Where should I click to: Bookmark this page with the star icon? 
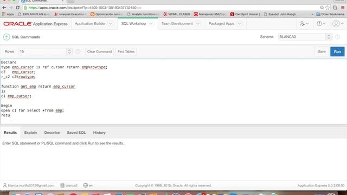tap(327, 8)
